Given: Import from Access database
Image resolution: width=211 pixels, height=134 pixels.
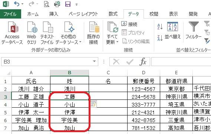Looking at the screenshot, I should pos(12,33).
